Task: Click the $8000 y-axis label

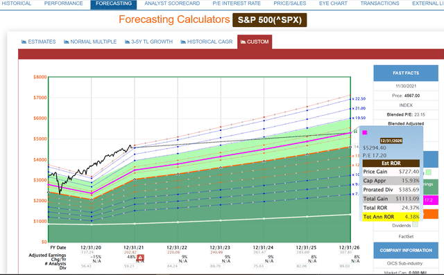Action: click(x=40, y=77)
